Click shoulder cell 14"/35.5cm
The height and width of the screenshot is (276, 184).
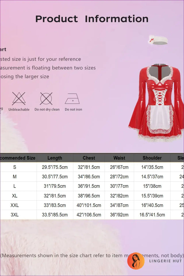(152, 167)
